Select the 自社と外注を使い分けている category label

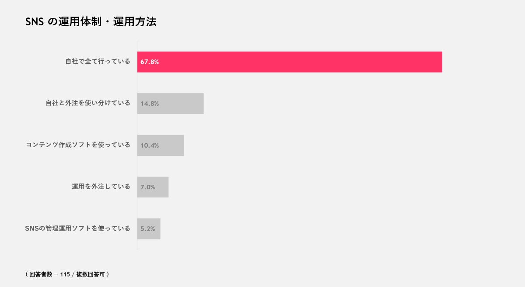(x=88, y=103)
